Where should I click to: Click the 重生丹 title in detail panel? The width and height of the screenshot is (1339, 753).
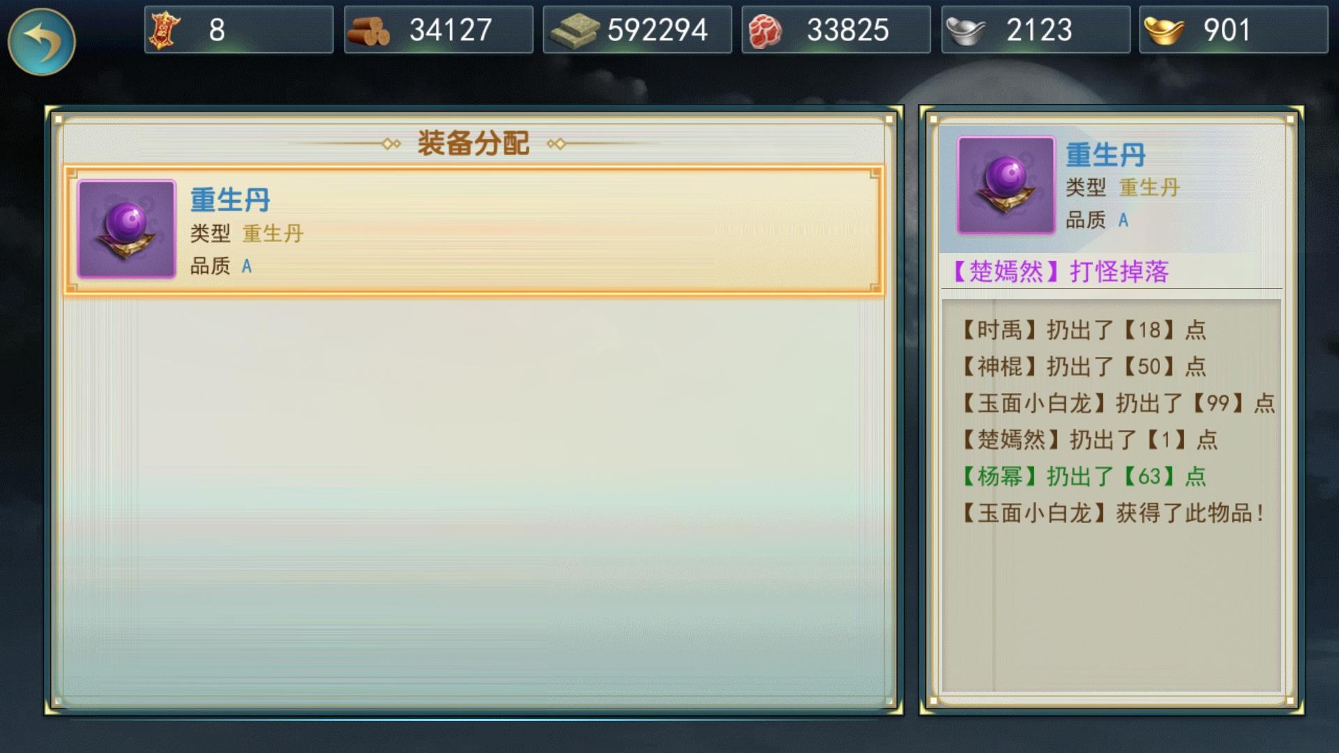(x=1105, y=155)
